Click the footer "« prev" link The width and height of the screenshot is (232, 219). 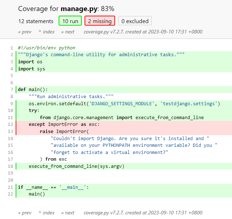point(25,213)
